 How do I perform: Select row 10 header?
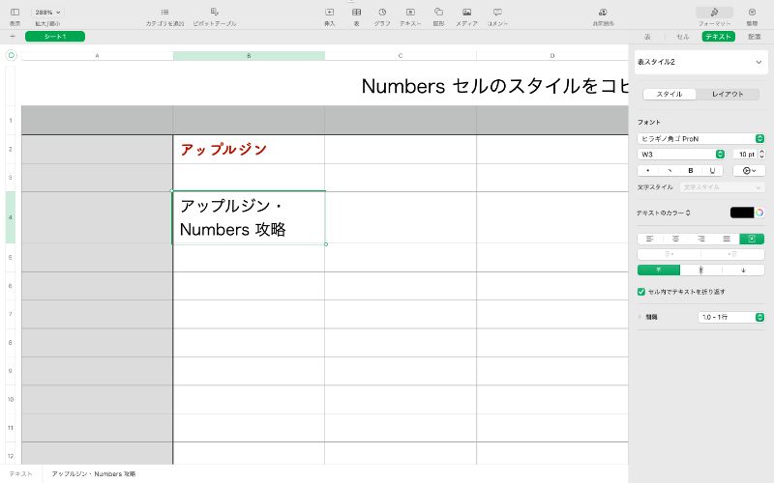[x=11, y=399]
